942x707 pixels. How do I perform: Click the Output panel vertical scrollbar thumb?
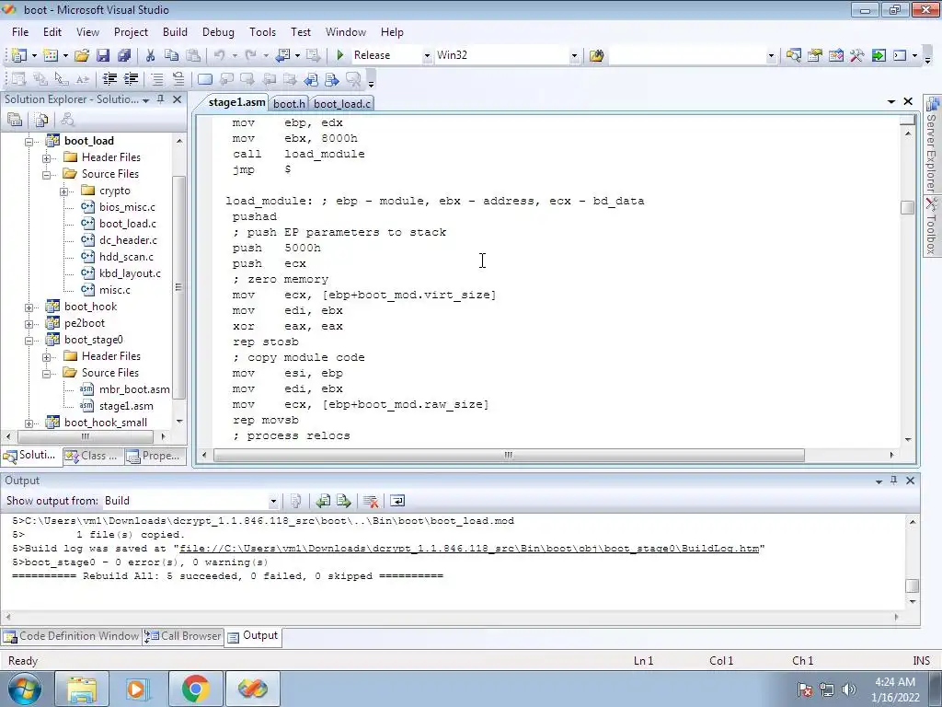pos(912,585)
